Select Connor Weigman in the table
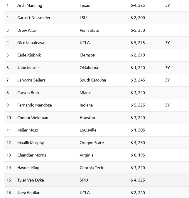Screen dimensions: 189x198 (x=33, y=118)
